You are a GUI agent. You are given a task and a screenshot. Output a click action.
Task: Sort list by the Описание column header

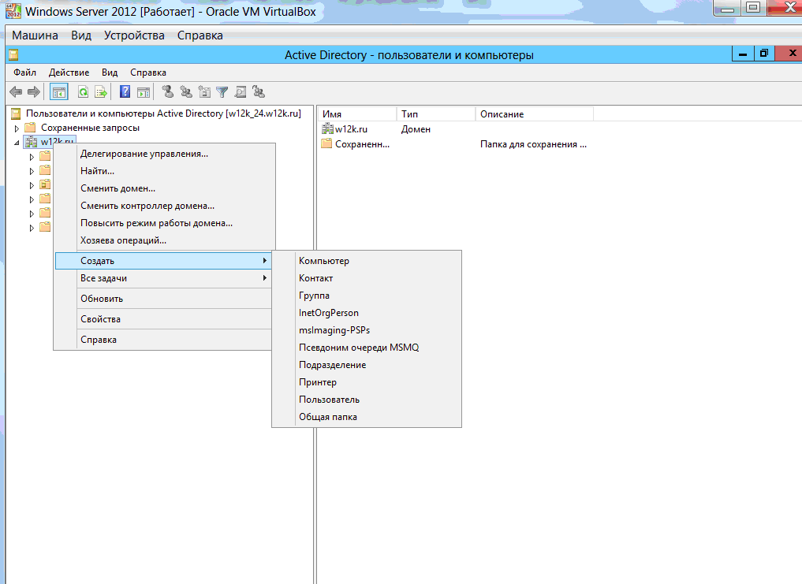click(x=535, y=114)
